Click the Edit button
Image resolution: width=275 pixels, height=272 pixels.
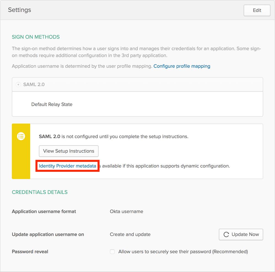257,10
